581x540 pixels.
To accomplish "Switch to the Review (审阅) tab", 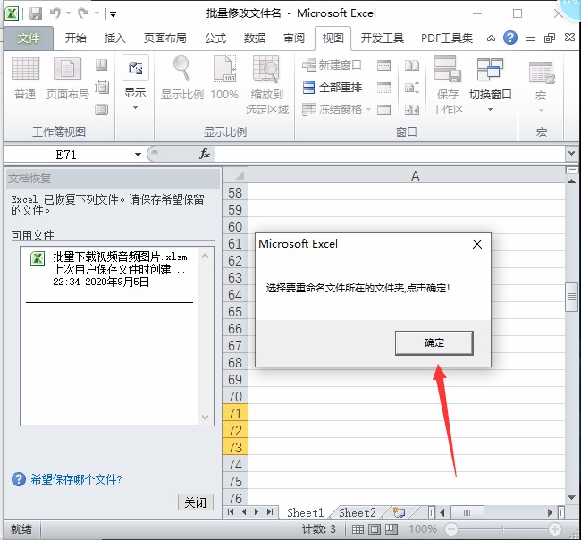I will click(x=294, y=38).
